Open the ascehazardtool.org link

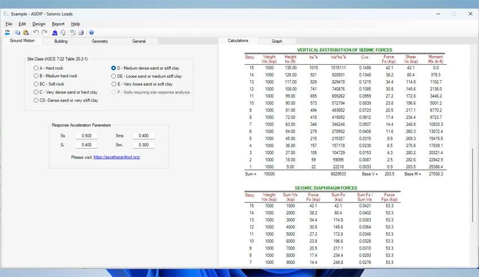click(x=116, y=157)
